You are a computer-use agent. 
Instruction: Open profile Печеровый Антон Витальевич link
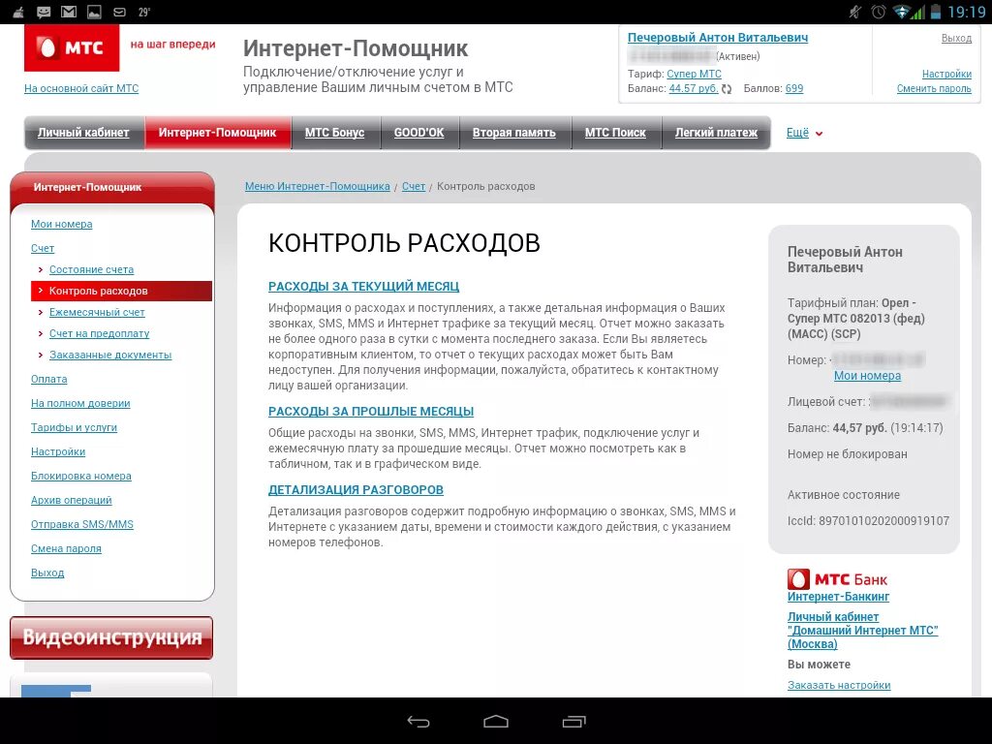(718, 38)
